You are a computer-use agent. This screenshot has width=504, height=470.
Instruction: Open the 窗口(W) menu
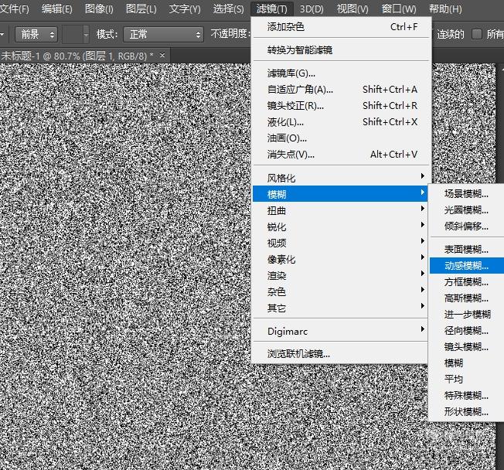tap(399, 9)
